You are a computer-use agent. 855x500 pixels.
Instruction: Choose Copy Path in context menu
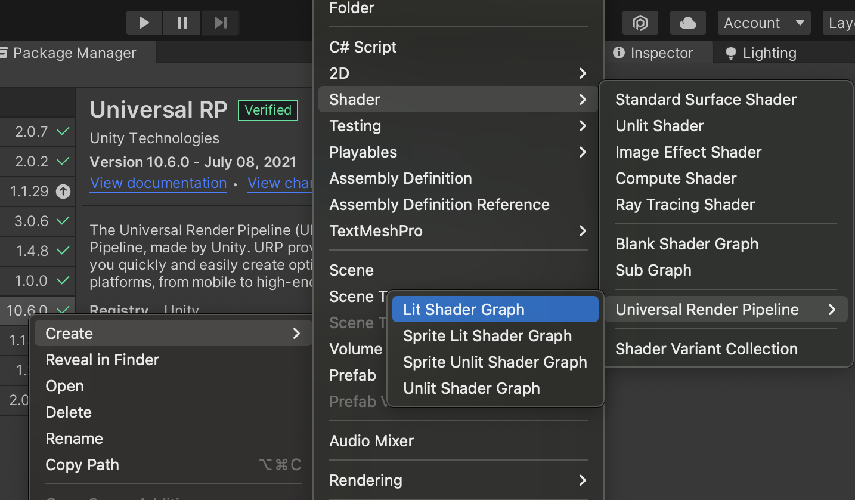pyautogui.click(x=173, y=465)
